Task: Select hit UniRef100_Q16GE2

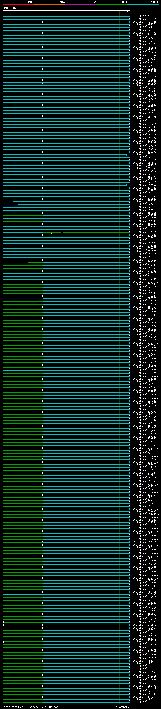Action: [x=144, y=602]
